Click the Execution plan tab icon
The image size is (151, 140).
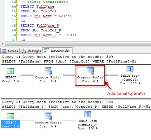point(47,50)
